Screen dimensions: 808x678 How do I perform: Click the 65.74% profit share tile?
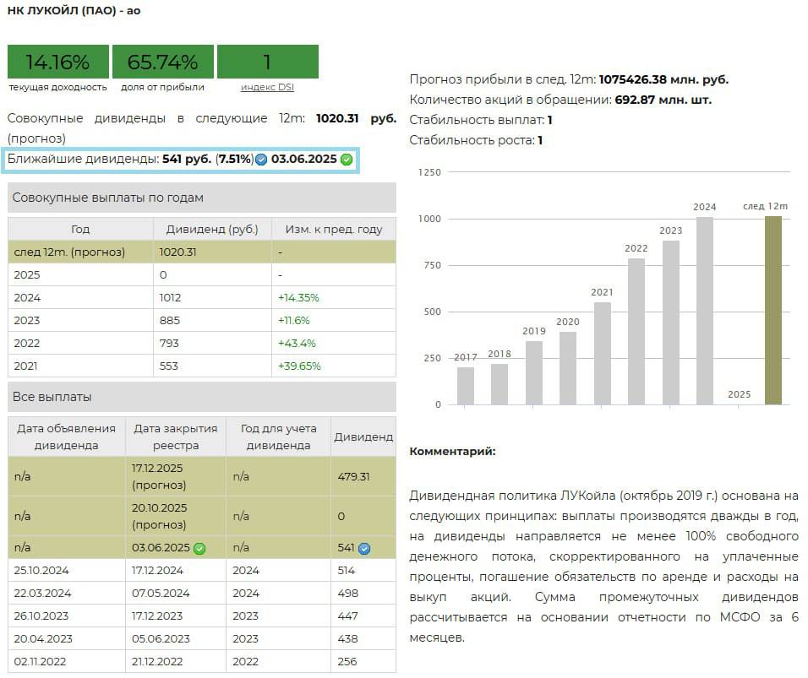162,62
